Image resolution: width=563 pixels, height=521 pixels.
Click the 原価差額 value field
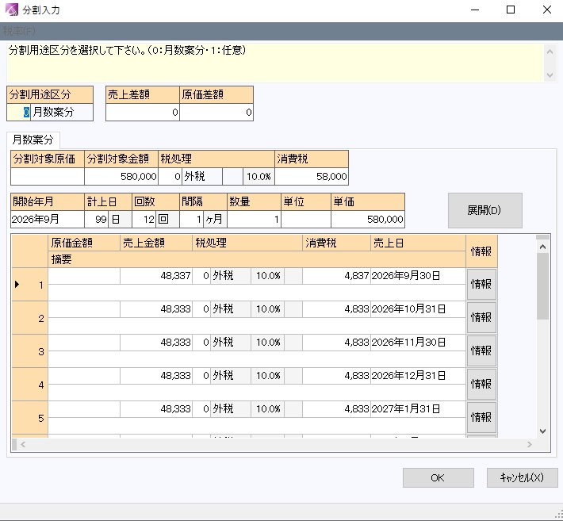216,113
